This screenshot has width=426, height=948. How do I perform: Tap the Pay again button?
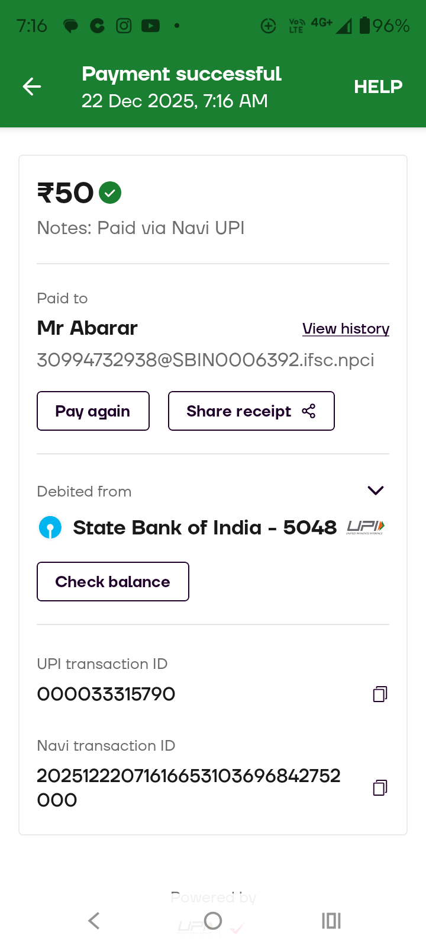point(93,411)
